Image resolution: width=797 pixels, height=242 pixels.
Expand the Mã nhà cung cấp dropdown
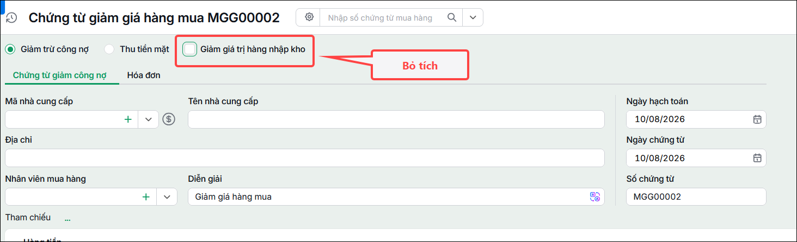click(x=149, y=119)
